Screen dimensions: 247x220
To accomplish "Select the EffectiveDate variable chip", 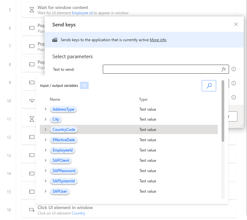I will [x=64, y=140].
